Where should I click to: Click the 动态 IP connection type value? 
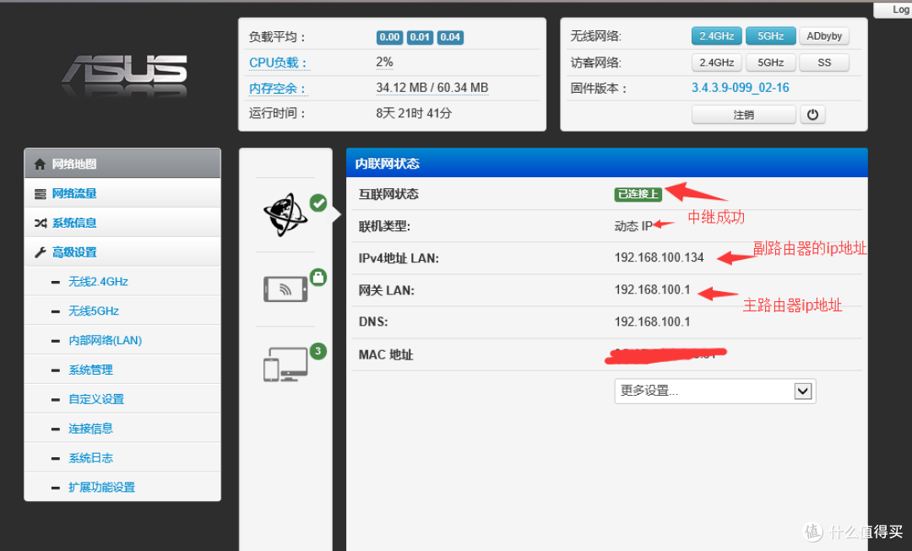click(633, 226)
